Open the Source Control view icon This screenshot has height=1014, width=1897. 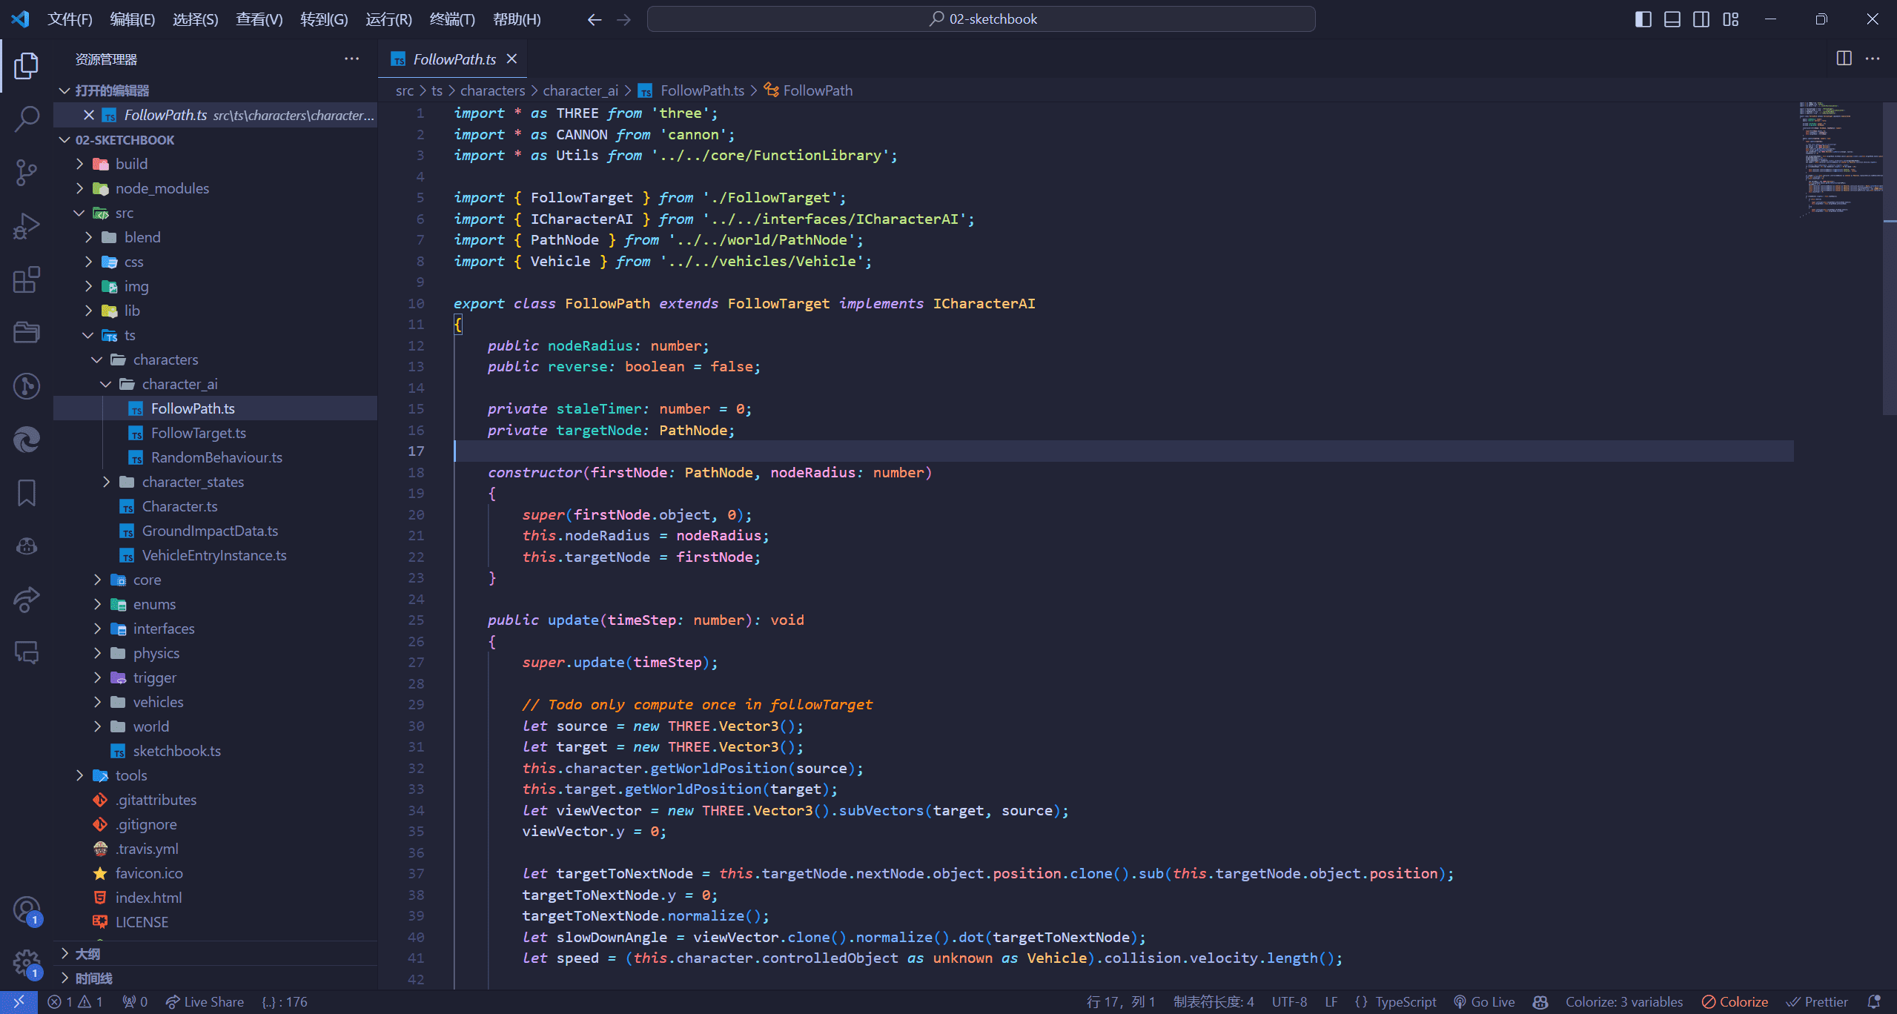[x=27, y=172]
